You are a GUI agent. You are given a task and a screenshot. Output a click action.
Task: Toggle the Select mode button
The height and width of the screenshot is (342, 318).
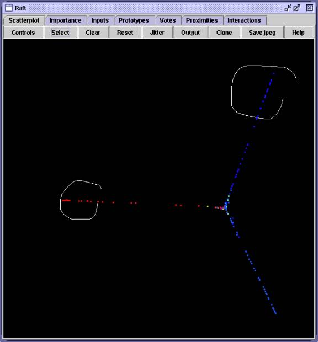60,33
